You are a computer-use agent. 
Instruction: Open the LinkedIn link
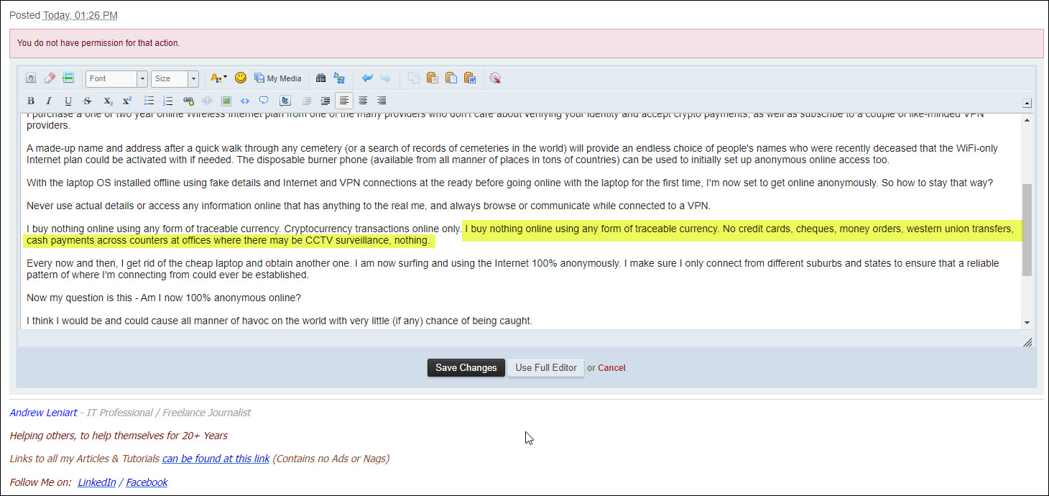coord(97,482)
